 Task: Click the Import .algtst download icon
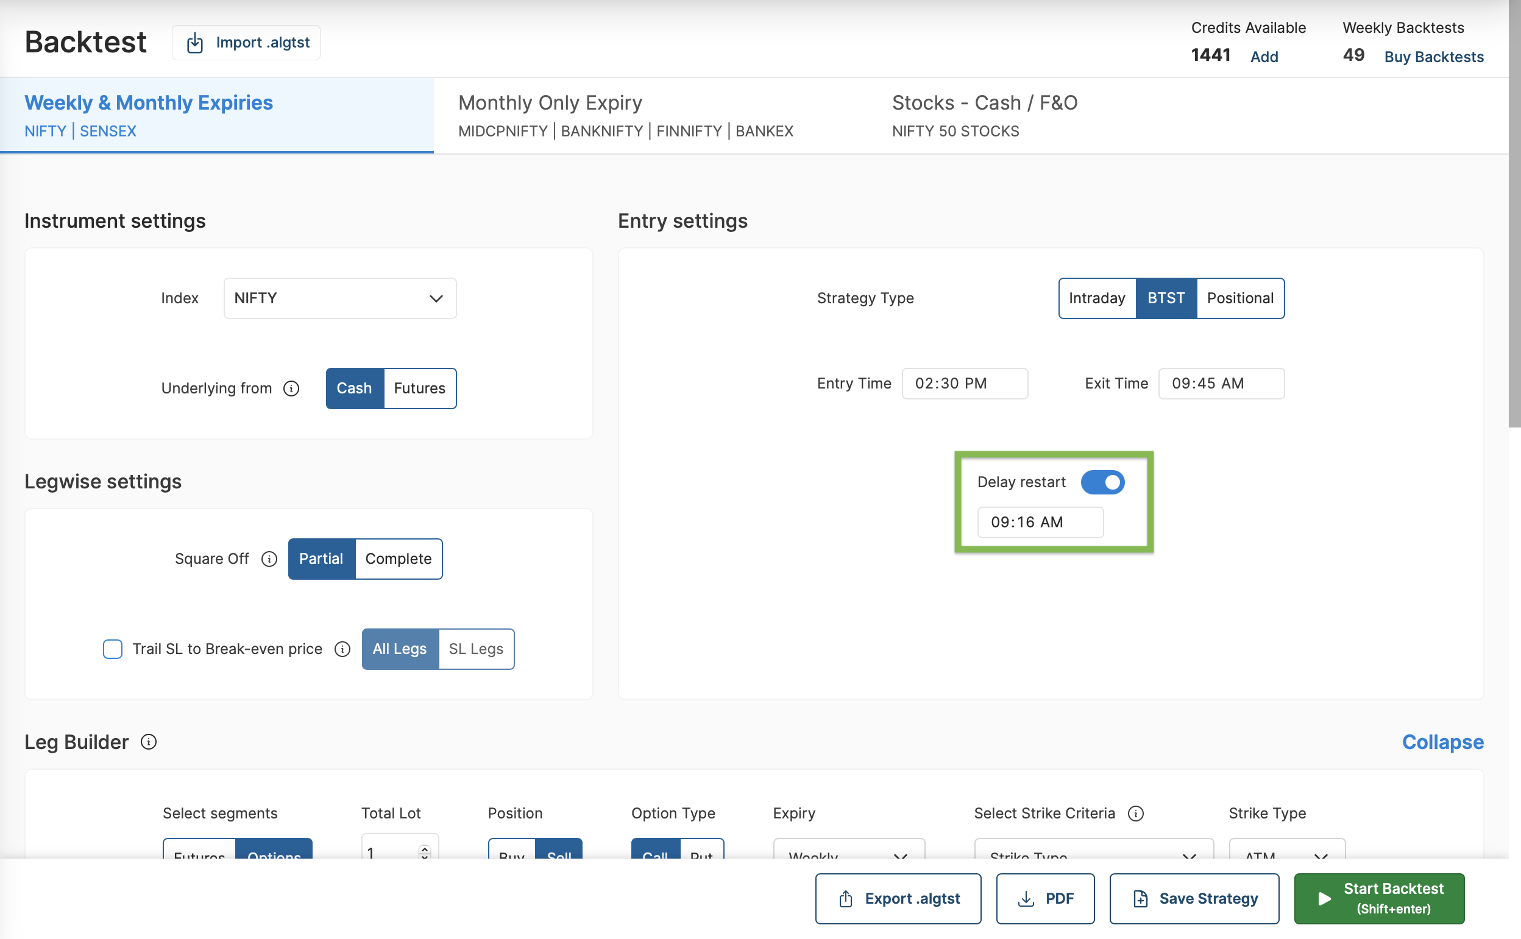[x=195, y=43]
